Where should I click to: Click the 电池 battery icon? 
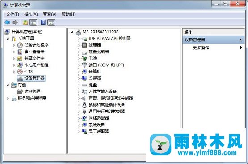coord(84,58)
